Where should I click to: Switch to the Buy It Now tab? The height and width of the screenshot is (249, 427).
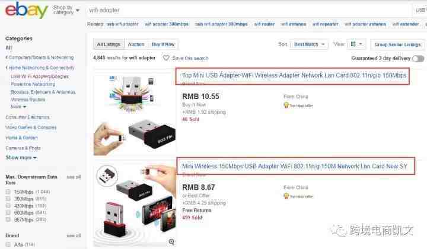[163, 44]
